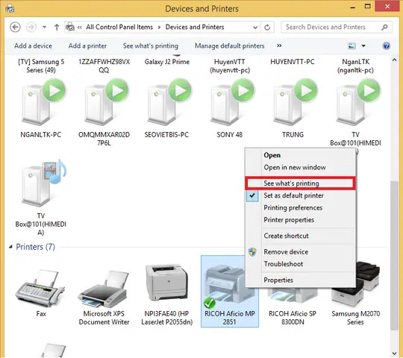This screenshot has width=403, height=358.
Task: Select the HP LaserJet P2055dn printer icon
Action: pos(167,283)
